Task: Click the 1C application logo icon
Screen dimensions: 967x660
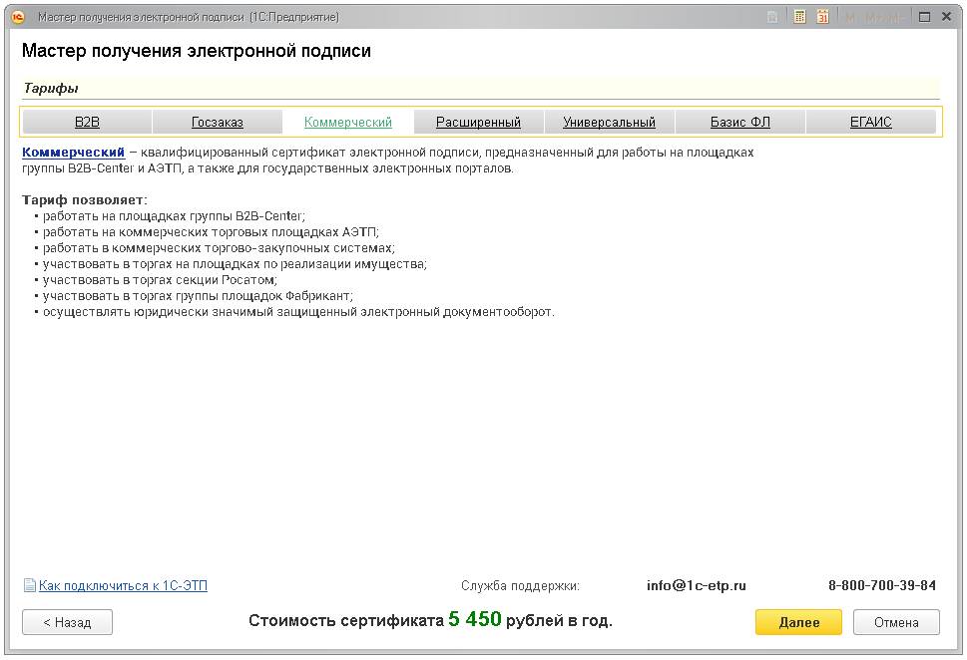Action: point(19,17)
